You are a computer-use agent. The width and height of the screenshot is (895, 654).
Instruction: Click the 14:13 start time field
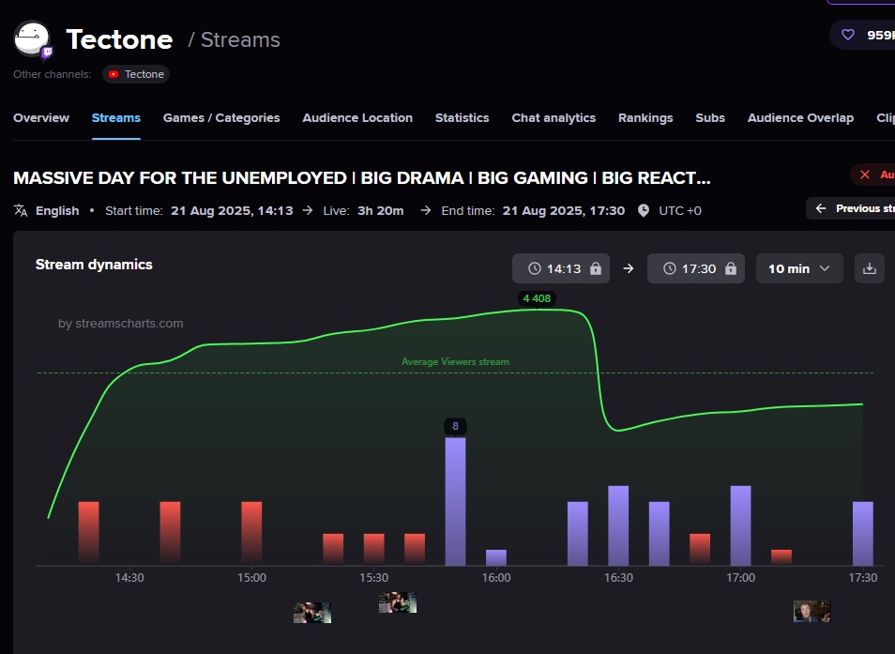coord(560,268)
